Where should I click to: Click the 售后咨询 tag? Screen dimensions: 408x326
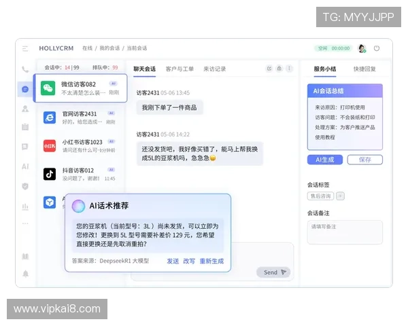click(320, 196)
